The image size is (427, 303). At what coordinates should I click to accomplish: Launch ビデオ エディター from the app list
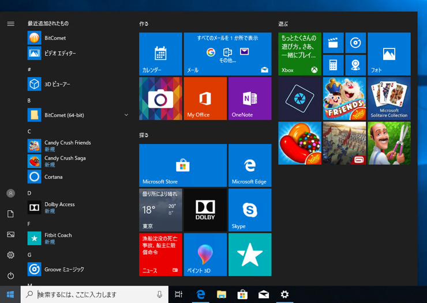click(78, 53)
